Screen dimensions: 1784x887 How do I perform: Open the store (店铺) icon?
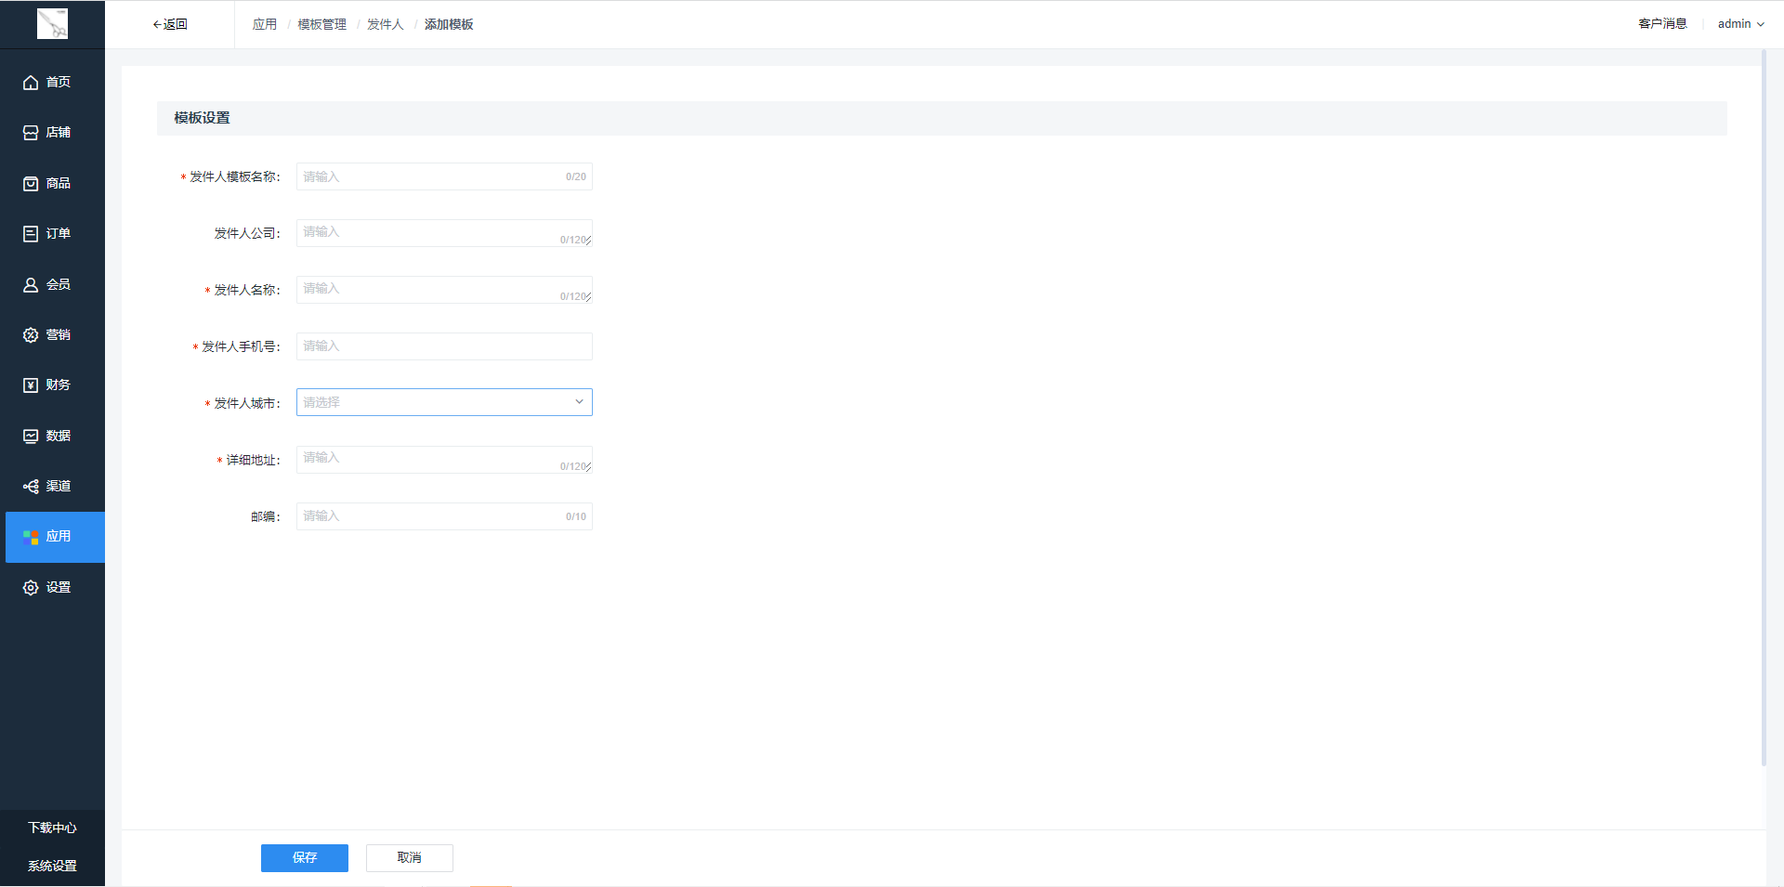[x=31, y=133]
